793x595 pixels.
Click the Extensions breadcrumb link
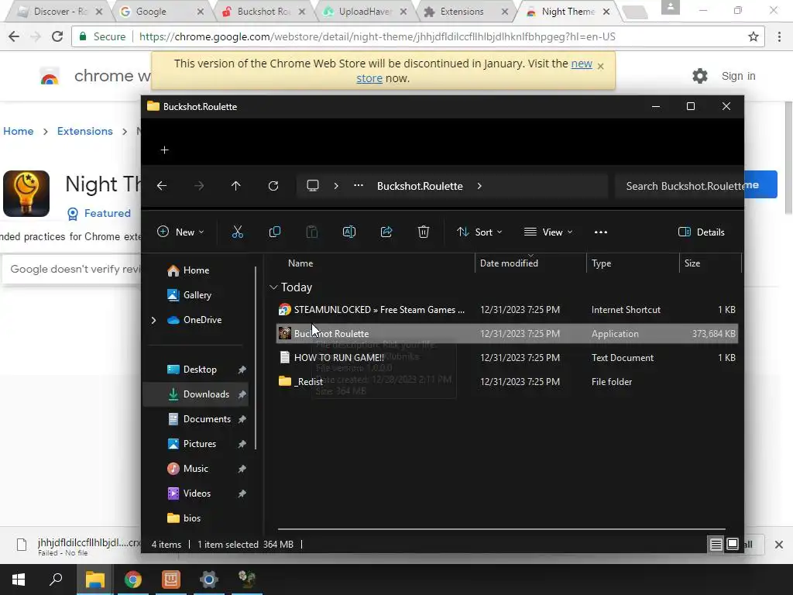click(x=85, y=131)
